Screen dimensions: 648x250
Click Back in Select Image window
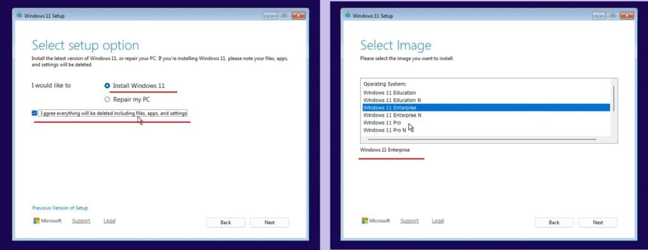(554, 222)
